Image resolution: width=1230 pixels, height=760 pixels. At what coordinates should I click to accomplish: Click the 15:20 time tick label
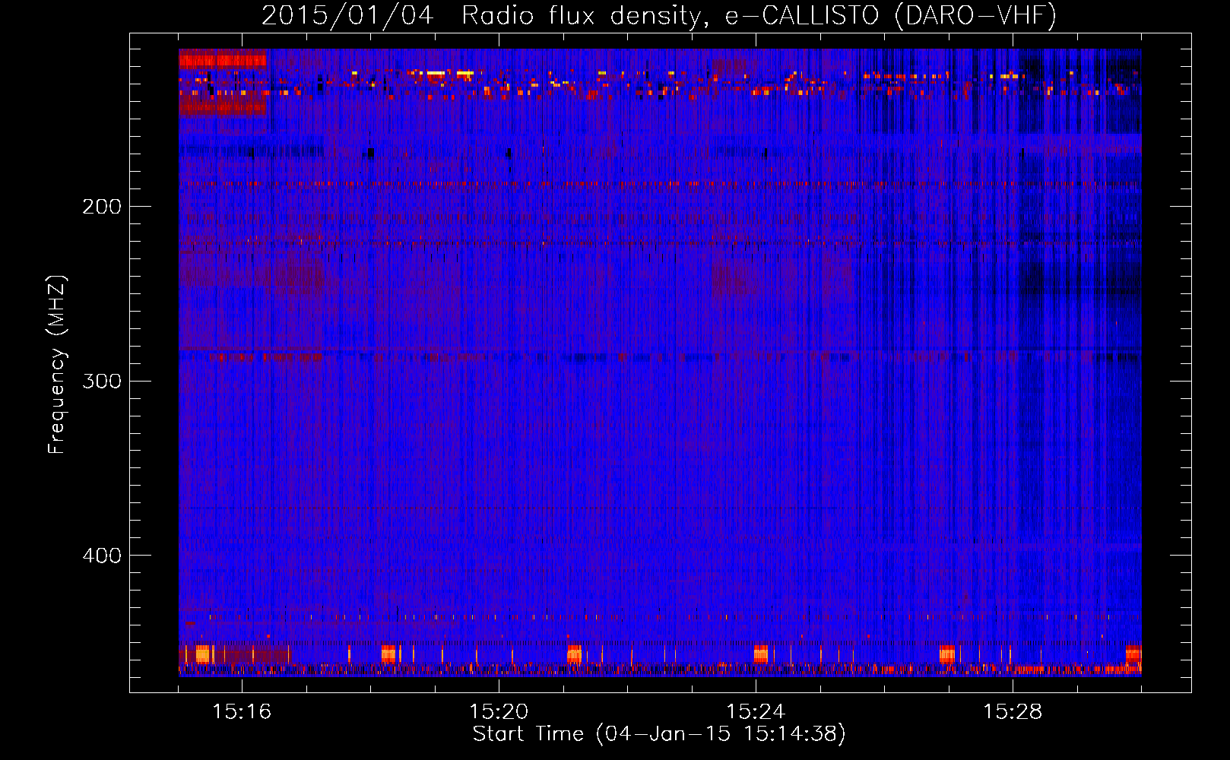coord(499,712)
